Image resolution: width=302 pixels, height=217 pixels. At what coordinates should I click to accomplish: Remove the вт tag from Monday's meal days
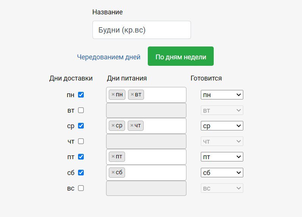[x=132, y=95]
